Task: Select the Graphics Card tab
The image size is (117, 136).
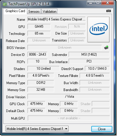Action: pyautogui.click(x=15, y=11)
